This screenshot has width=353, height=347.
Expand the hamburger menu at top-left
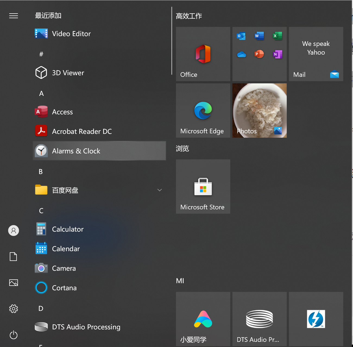[x=14, y=16]
